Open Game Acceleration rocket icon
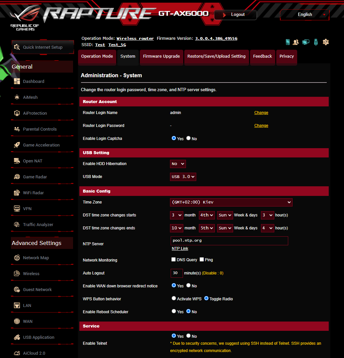This screenshot has width=344, height=358. pos(17,145)
